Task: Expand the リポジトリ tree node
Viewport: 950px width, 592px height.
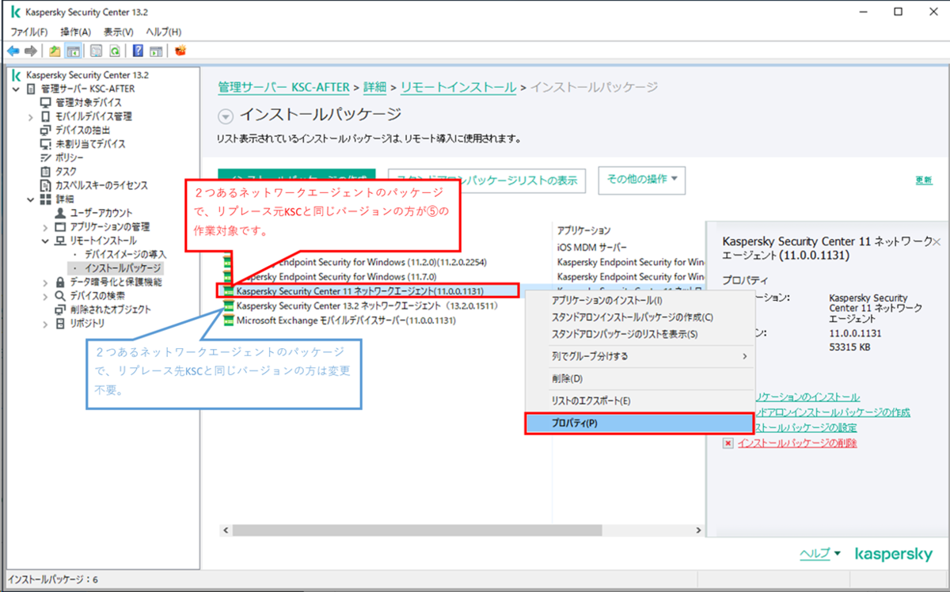Action: 45,323
